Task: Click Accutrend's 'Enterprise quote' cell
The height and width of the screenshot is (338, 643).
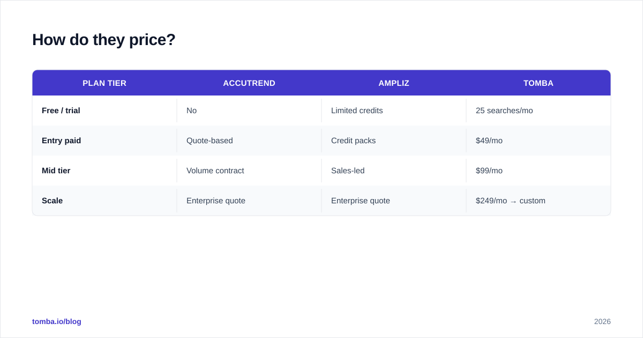Action: pos(249,201)
